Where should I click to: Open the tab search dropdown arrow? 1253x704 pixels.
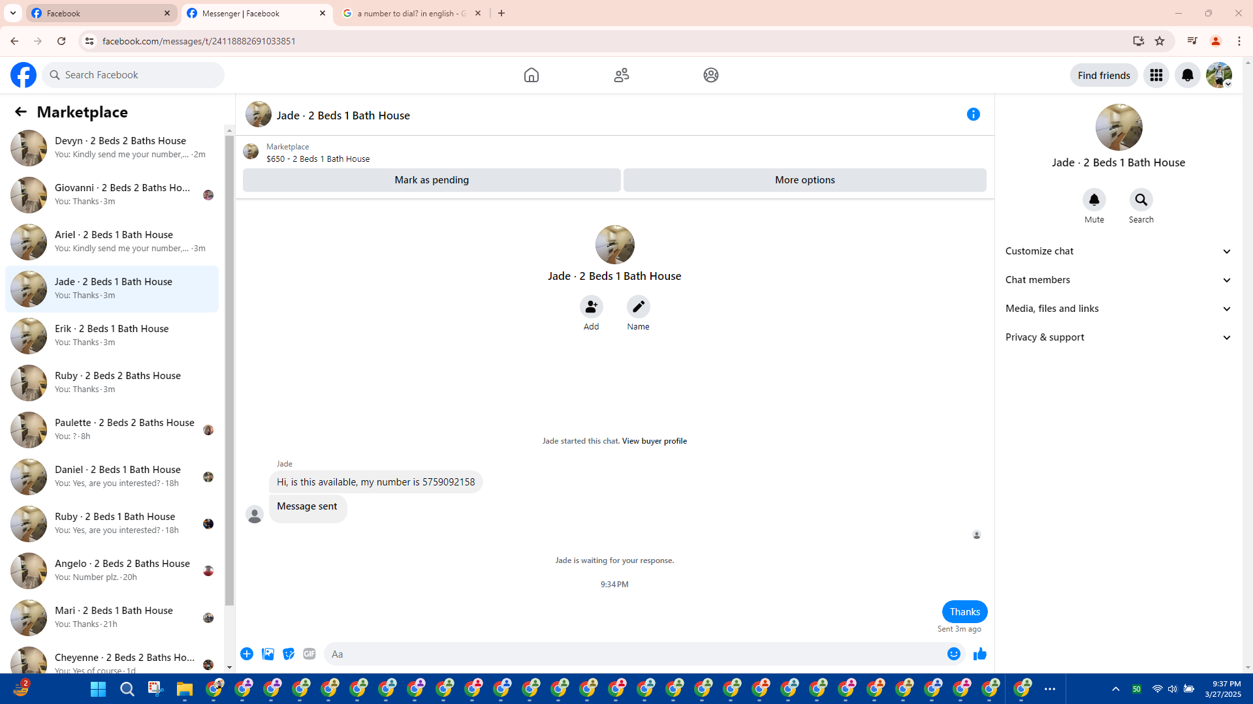[13, 13]
